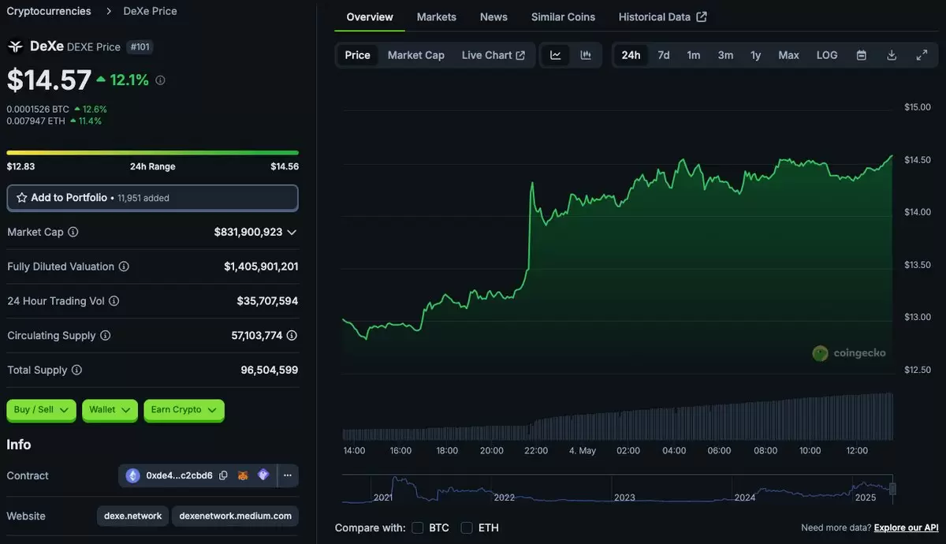Screen dimensions: 946x544
Task: Click the historical range navigator handle
Action: (x=892, y=489)
